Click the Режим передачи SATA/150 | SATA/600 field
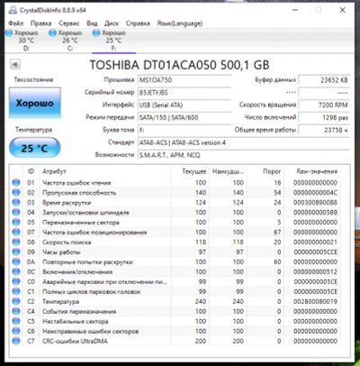This screenshot has height=366, width=360. [x=184, y=117]
